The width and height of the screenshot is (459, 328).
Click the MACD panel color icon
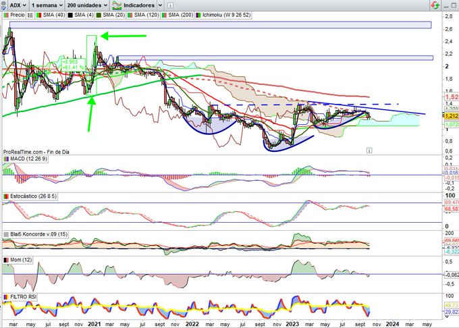[6, 159]
